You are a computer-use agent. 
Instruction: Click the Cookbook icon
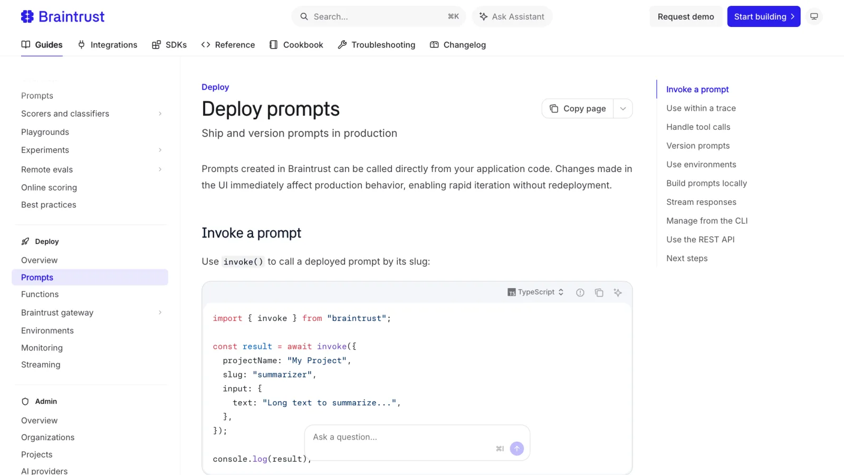[x=273, y=45]
